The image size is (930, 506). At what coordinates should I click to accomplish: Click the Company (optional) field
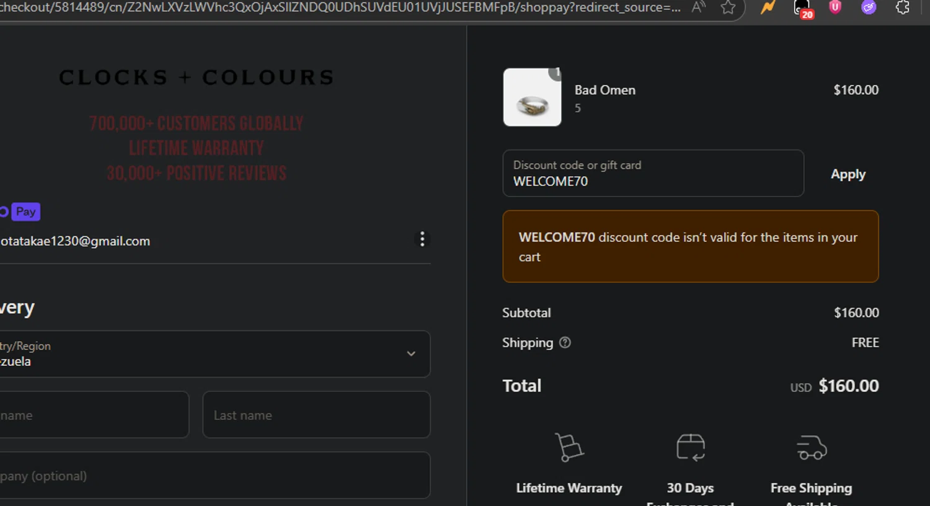point(215,476)
